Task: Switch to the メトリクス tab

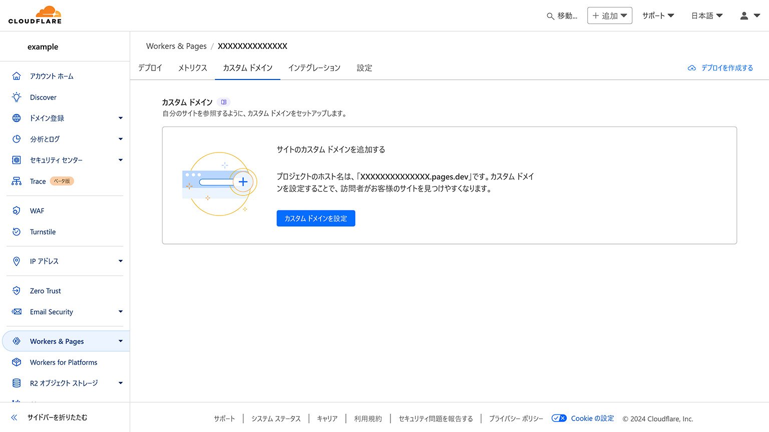Action: point(193,68)
